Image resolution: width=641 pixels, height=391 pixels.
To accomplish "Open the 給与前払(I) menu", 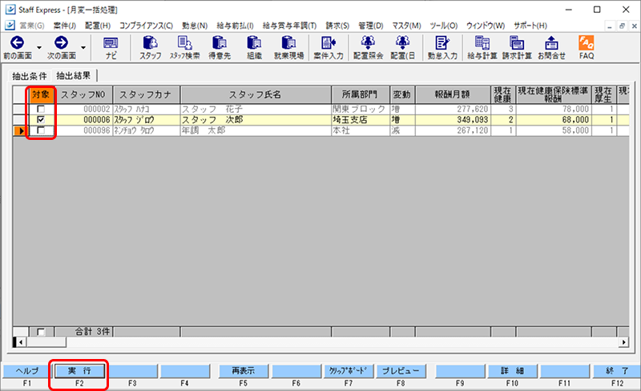I will [235, 26].
